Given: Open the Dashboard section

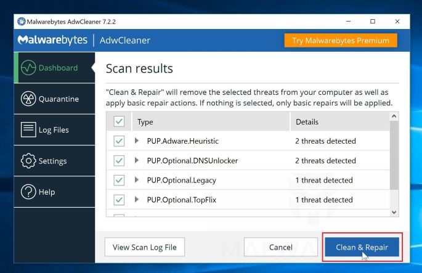Looking at the screenshot, I should click(x=54, y=68).
